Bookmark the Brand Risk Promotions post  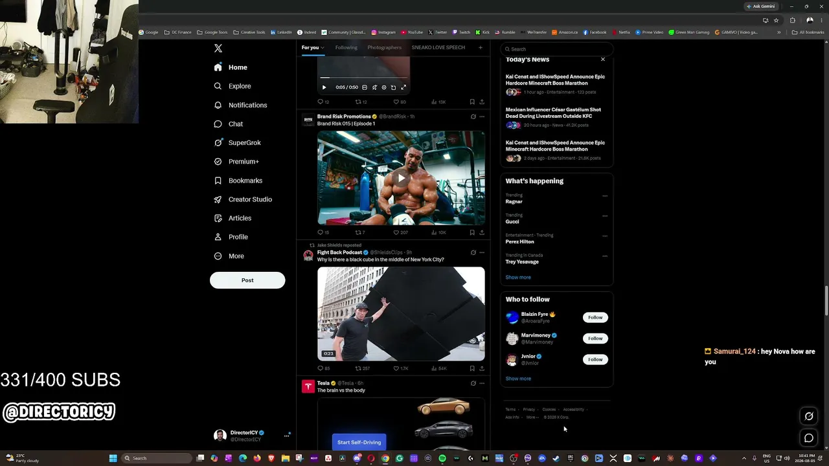[x=472, y=232]
